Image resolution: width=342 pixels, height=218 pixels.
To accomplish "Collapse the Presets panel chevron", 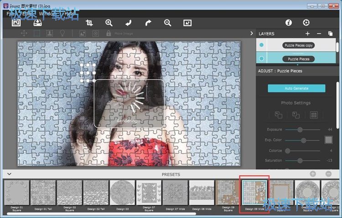I will 9,174.
